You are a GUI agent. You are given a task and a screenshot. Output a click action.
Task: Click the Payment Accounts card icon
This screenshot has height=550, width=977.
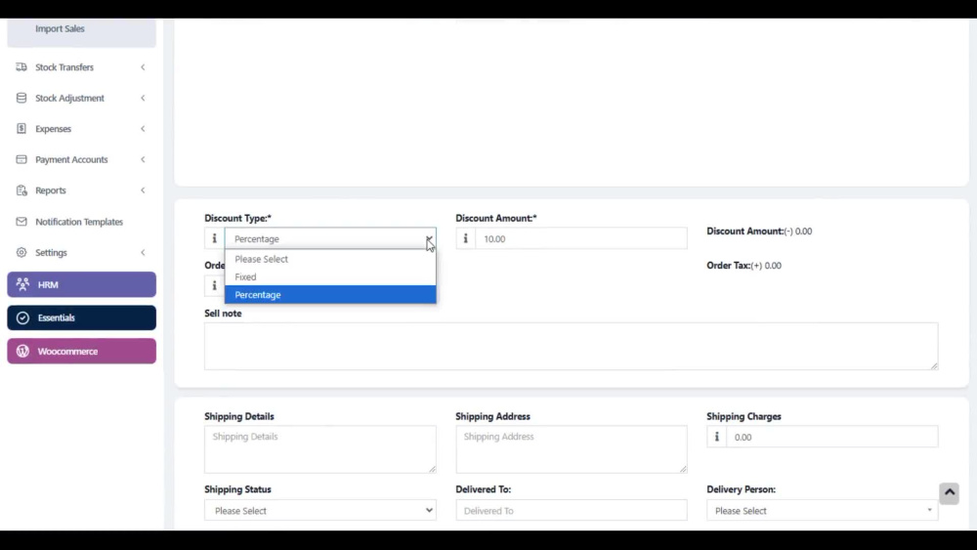[x=21, y=159]
